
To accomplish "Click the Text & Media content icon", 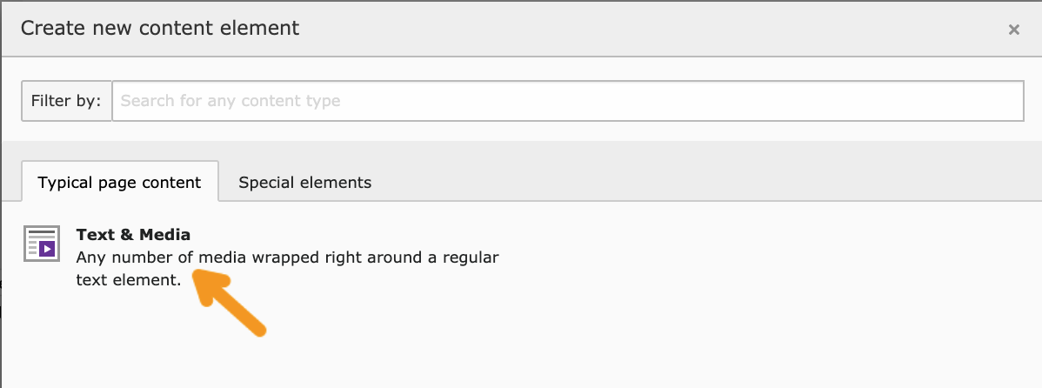I will click(x=41, y=244).
